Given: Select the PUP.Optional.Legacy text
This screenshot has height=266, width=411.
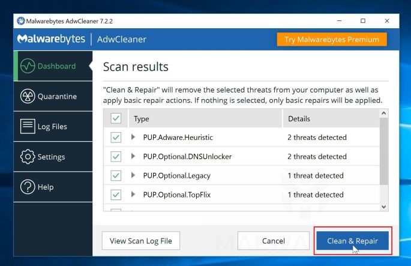Looking at the screenshot, I should tap(177, 176).
